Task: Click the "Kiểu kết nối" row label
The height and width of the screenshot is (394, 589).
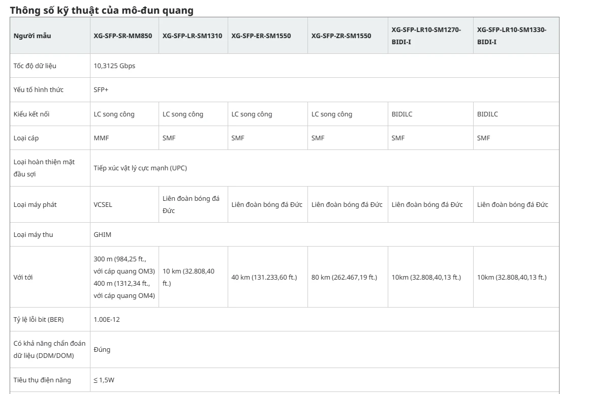Action: [x=32, y=114]
